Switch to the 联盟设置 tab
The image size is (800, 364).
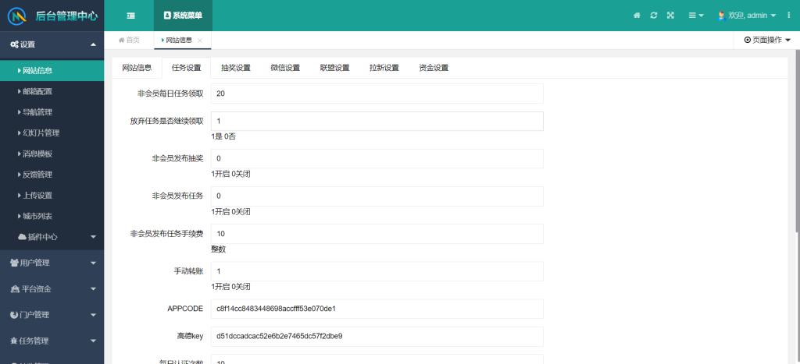[334, 68]
